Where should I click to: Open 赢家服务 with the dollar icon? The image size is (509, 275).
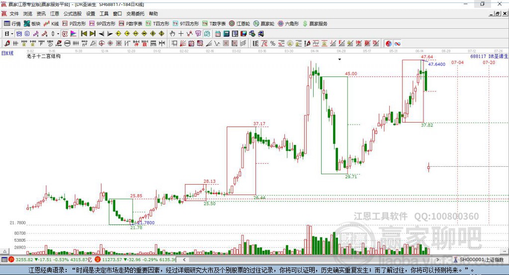click(315, 24)
